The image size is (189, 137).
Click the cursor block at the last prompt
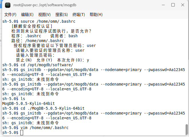click(22, 132)
